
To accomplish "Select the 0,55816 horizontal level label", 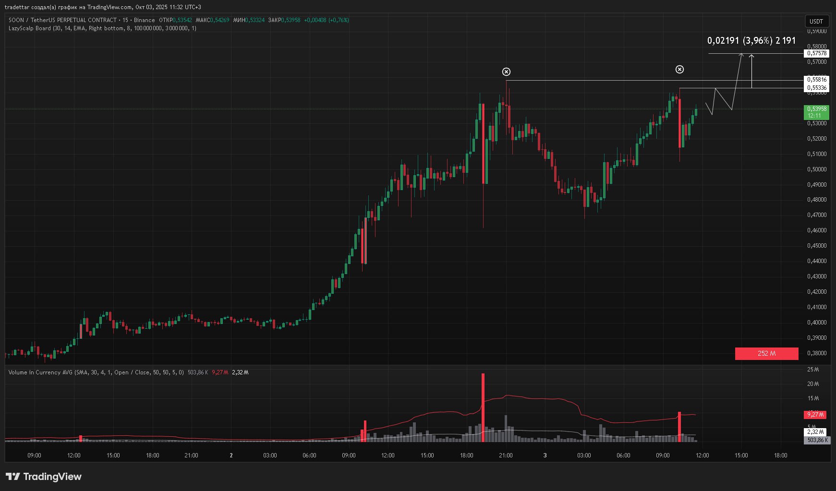I will point(816,80).
